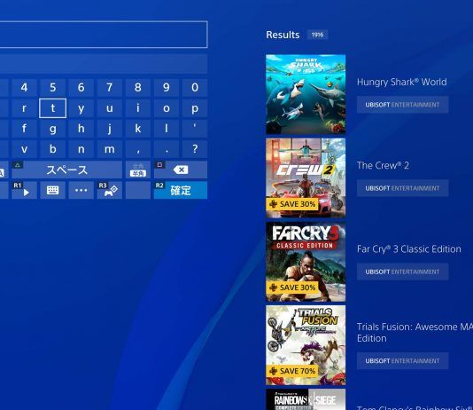The height and width of the screenshot is (410, 473).
Task: Select the letter v key
Action: tap(24, 149)
